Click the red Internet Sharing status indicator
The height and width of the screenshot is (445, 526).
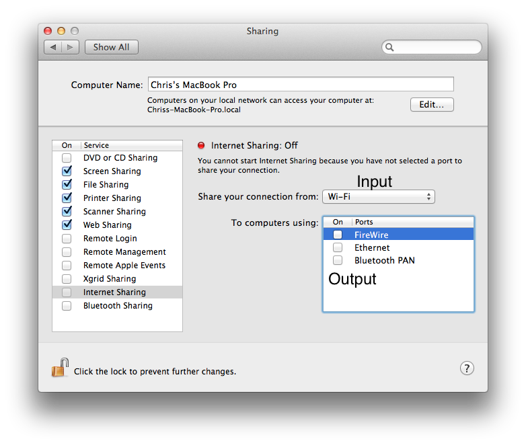pyautogui.click(x=201, y=145)
